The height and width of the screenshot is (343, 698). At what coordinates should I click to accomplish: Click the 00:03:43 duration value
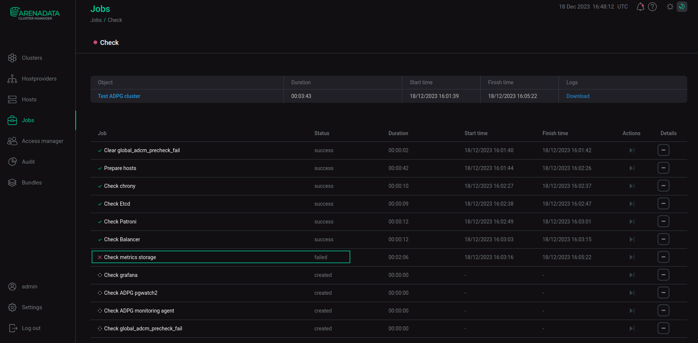click(301, 96)
